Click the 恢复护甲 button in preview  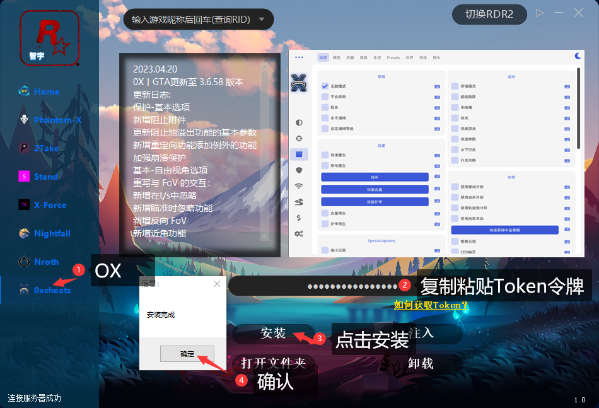click(x=375, y=202)
